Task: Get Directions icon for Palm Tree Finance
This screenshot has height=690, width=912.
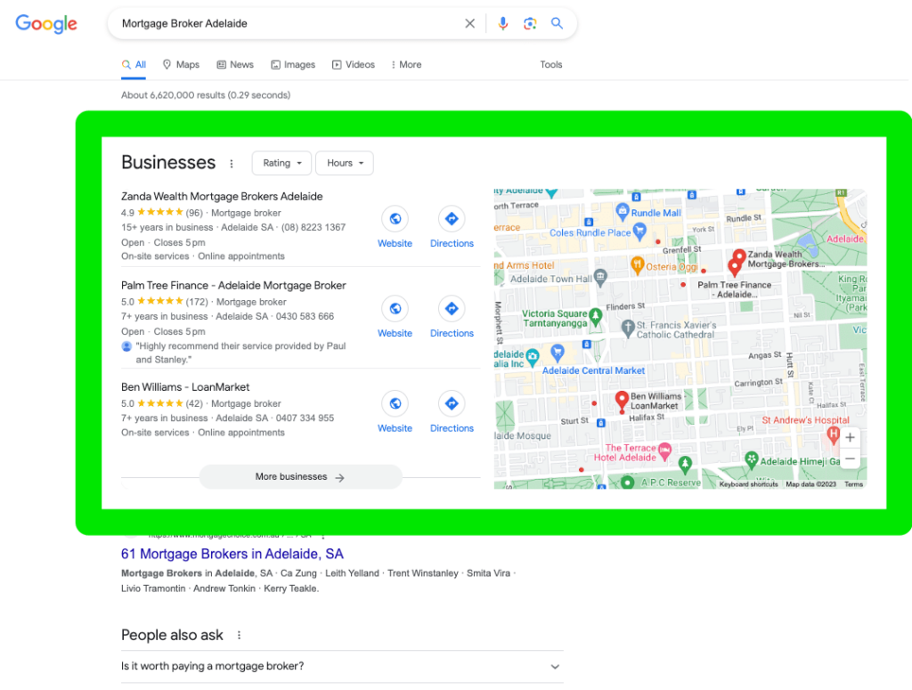Action: coord(452,309)
